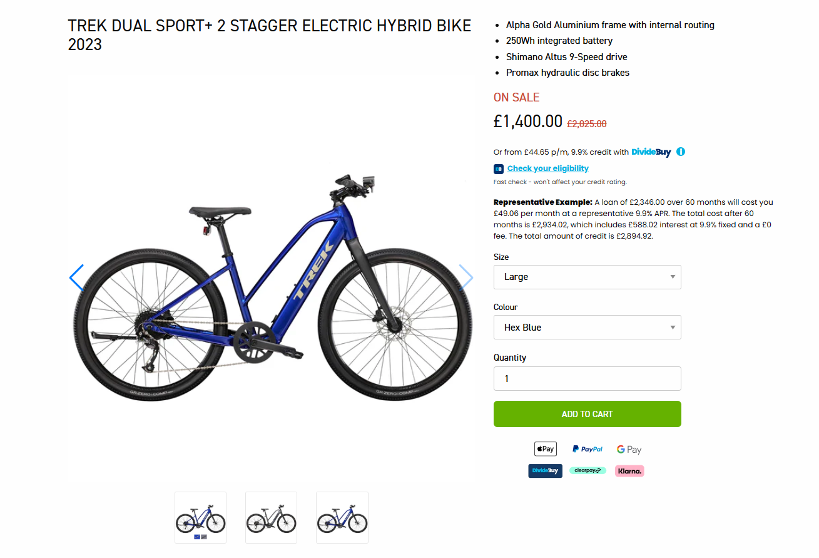The width and height of the screenshot is (819, 558).
Task: Click the DivideBuy logo in the credit offer line
Action: click(x=651, y=152)
